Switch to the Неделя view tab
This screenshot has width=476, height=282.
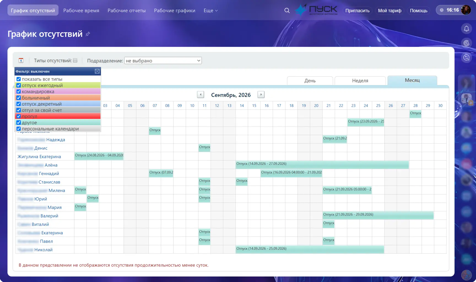pyautogui.click(x=360, y=81)
